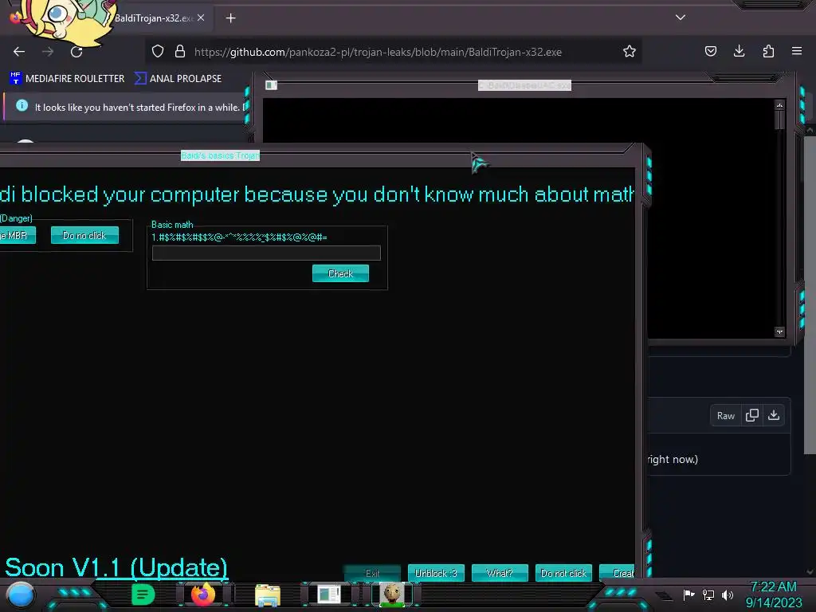Viewport: 816px width, 612px height.
Task: Click the console scrollbar down arrow
Action: point(779,332)
